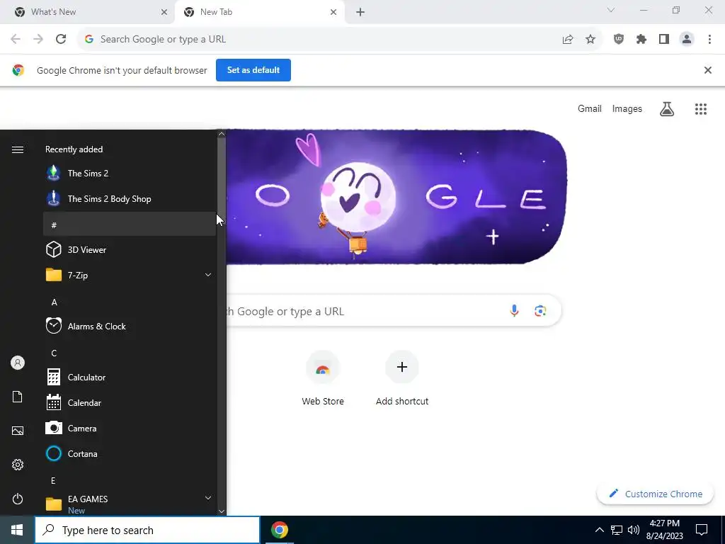
Task: Open the Web Store shortcut
Action: [x=323, y=378]
